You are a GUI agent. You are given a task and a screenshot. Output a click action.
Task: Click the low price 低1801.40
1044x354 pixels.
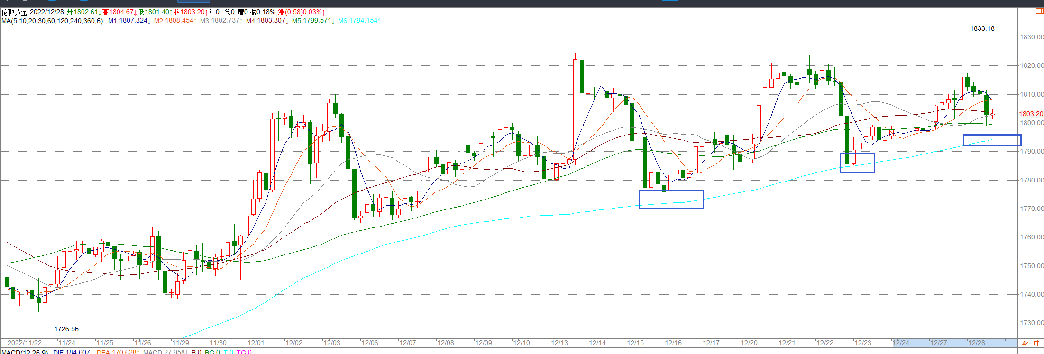(156, 12)
